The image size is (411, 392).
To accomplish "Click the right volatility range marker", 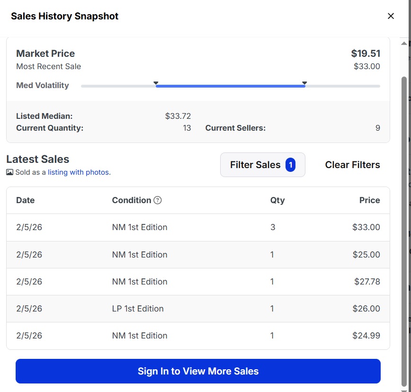I will (x=304, y=83).
